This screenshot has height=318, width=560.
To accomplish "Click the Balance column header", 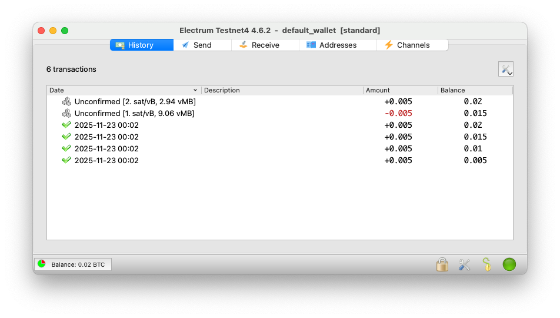I will coord(475,90).
